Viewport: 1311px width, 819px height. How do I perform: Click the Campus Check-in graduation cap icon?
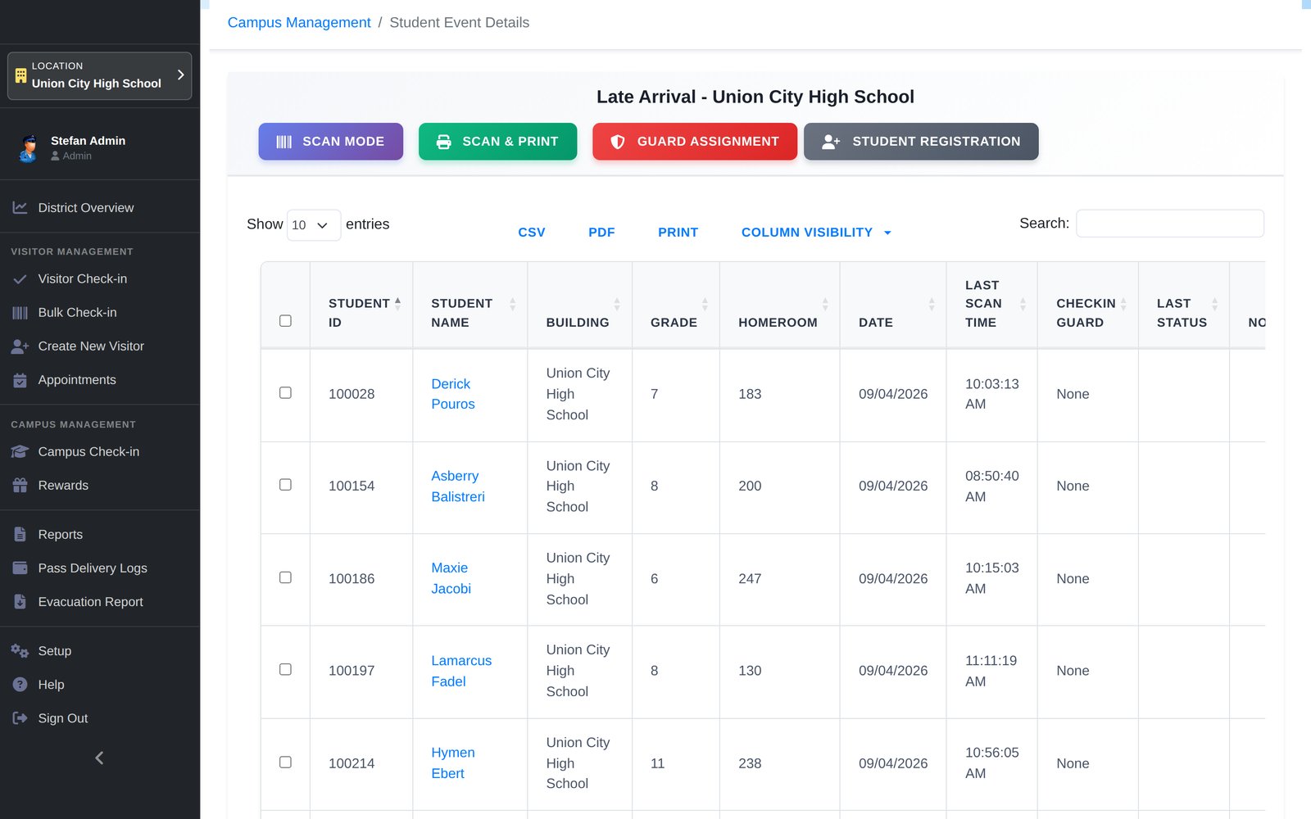(x=20, y=452)
